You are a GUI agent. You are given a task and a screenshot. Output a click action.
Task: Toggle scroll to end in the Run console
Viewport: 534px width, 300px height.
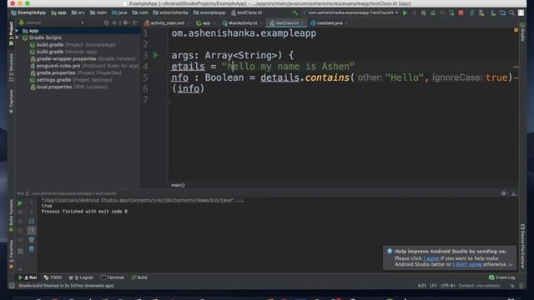coord(32,231)
